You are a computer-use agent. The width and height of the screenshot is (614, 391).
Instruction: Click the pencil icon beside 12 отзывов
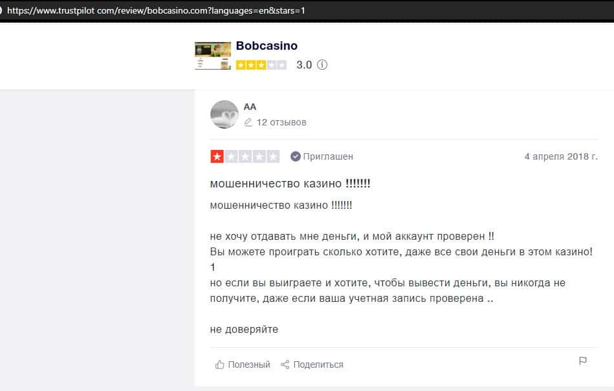248,122
